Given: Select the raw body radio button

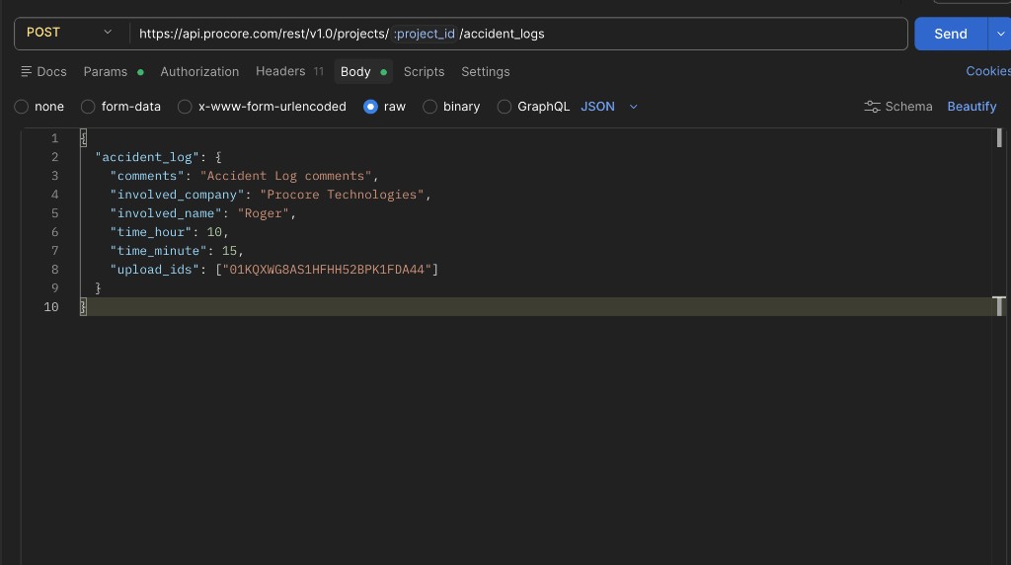Looking at the screenshot, I should pos(370,107).
